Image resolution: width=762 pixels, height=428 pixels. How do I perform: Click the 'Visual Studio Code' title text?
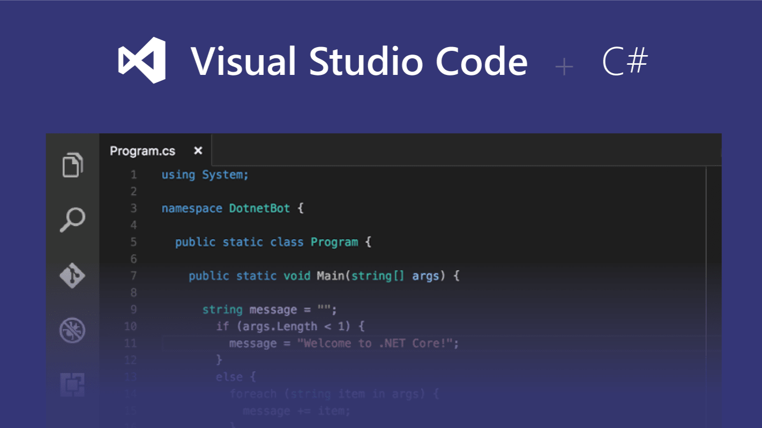click(x=360, y=60)
